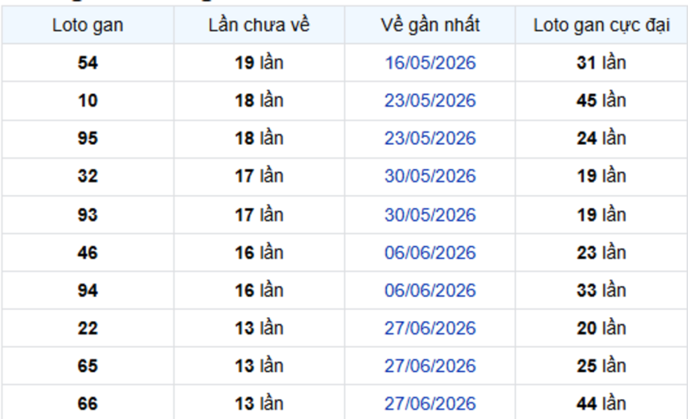Click '19 lần' under cực đại, row 32
The height and width of the screenshot is (419, 688).
point(601,176)
